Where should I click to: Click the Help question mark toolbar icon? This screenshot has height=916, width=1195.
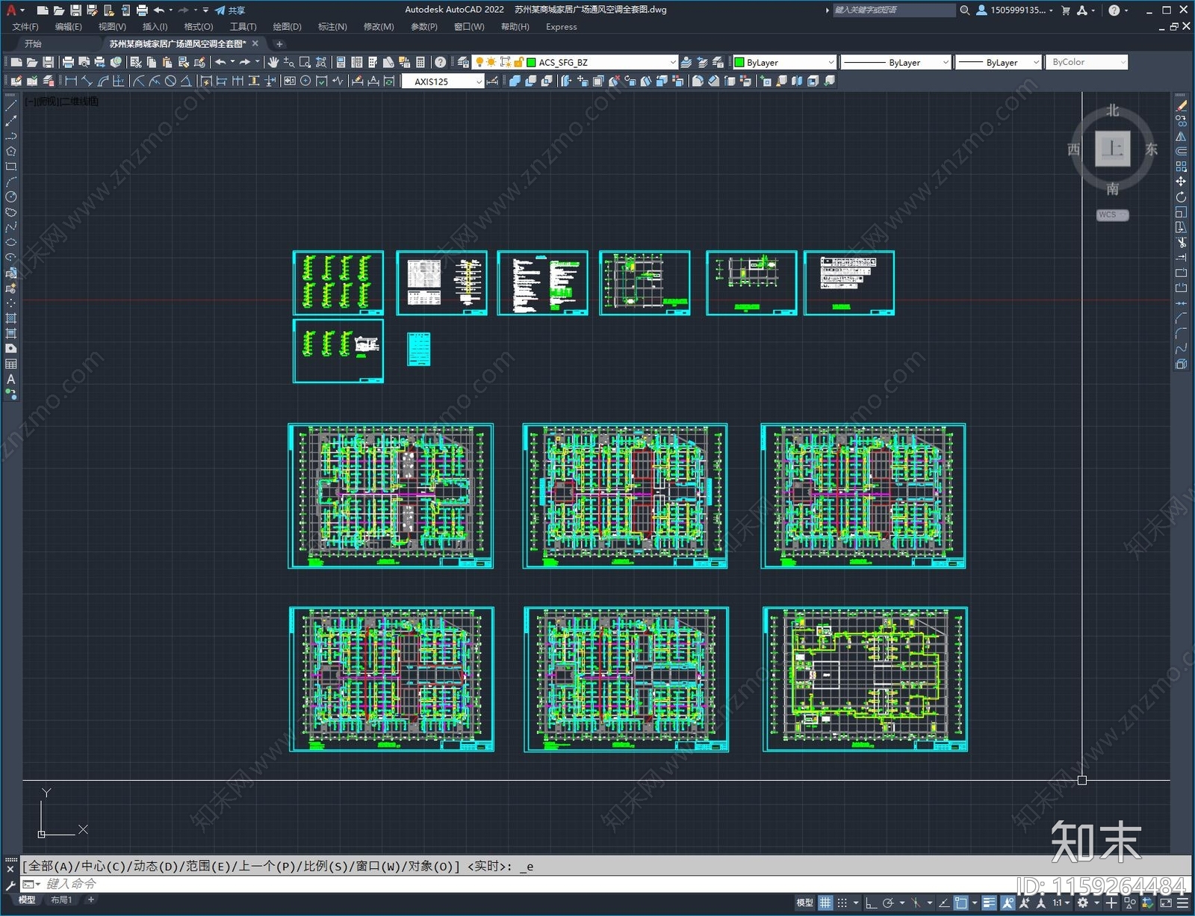(441, 62)
